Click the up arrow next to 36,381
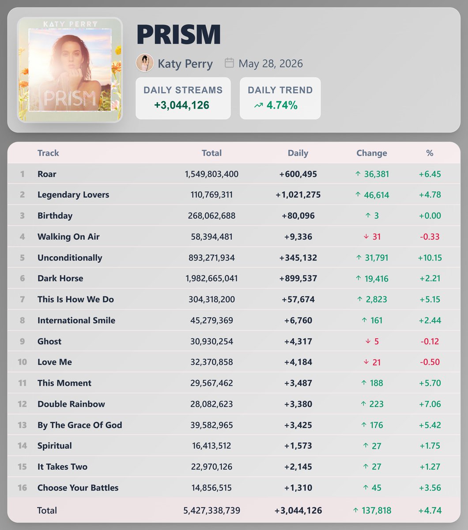This screenshot has width=468, height=530. point(358,174)
